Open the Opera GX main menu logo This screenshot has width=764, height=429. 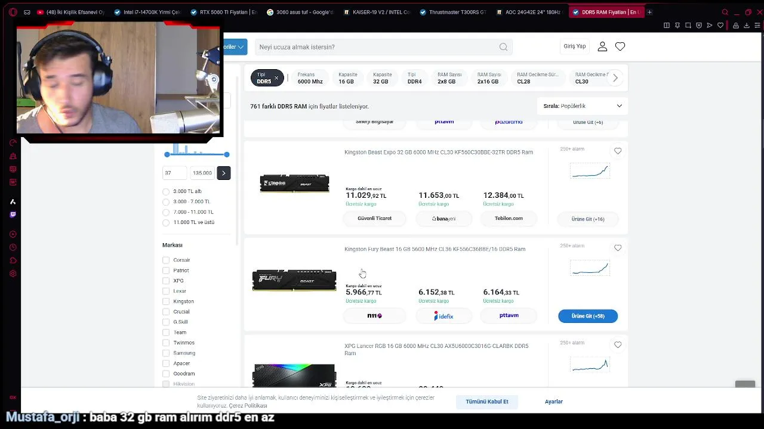13,12
